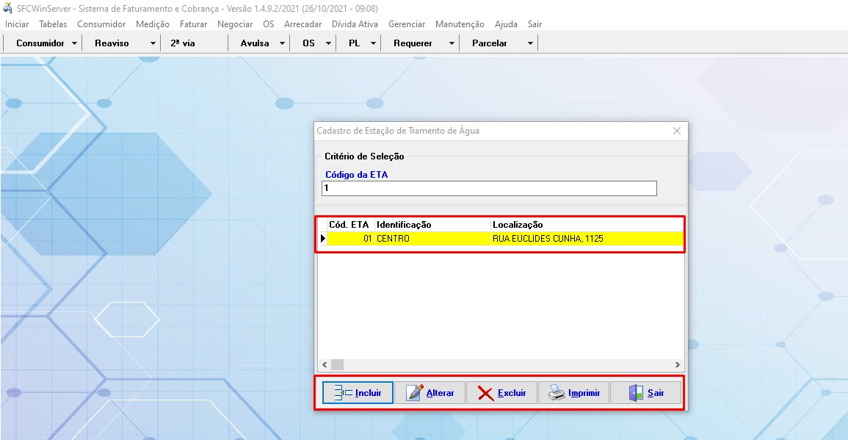The image size is (848, 440).
Task: Click the Imprimir printer icon
Action: pos(557,393)
